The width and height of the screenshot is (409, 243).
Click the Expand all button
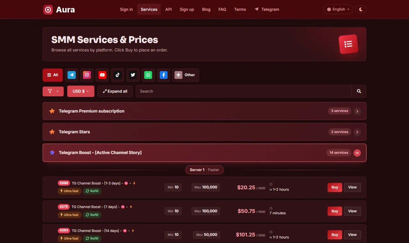click(x=115, y=91)
